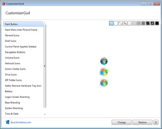Choose the very light gray background swatch
This screenshot has width=162, height=129.
click(130, 23)
